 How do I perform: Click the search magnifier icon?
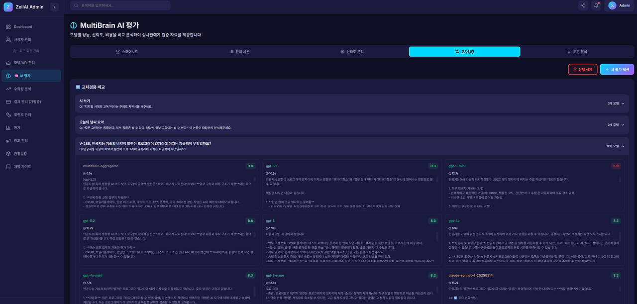coord(76,5)
